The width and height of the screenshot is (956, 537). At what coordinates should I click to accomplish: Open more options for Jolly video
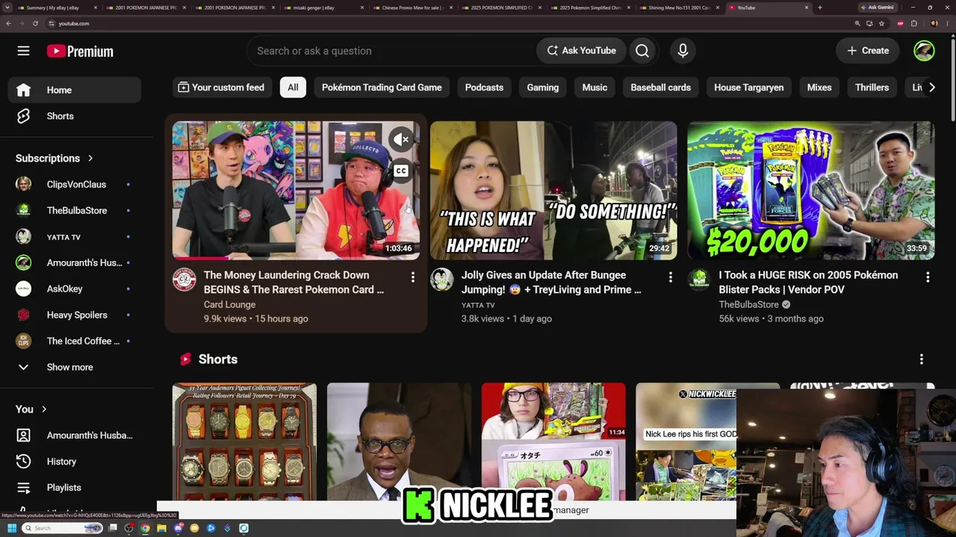[x=670, y=277]
